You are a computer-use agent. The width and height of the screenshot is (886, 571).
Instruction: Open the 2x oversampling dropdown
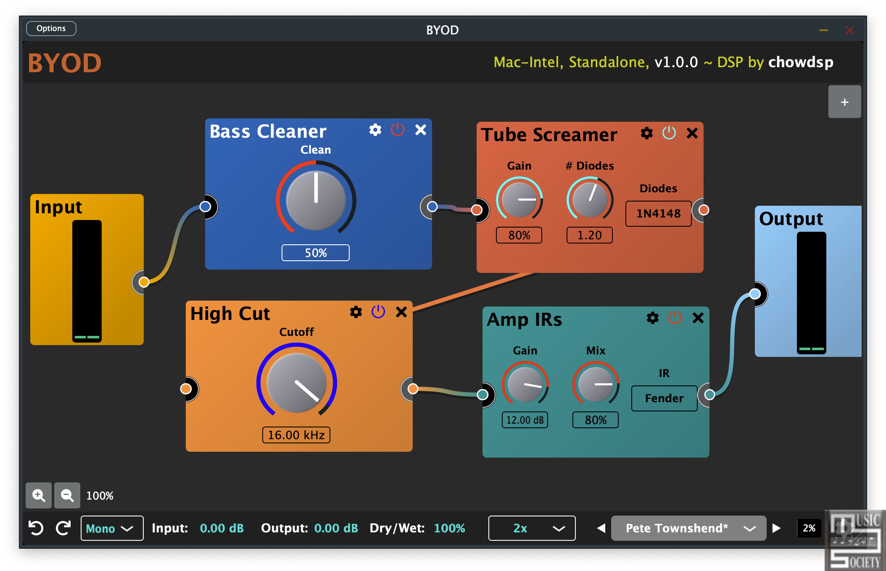pos(532,528)
